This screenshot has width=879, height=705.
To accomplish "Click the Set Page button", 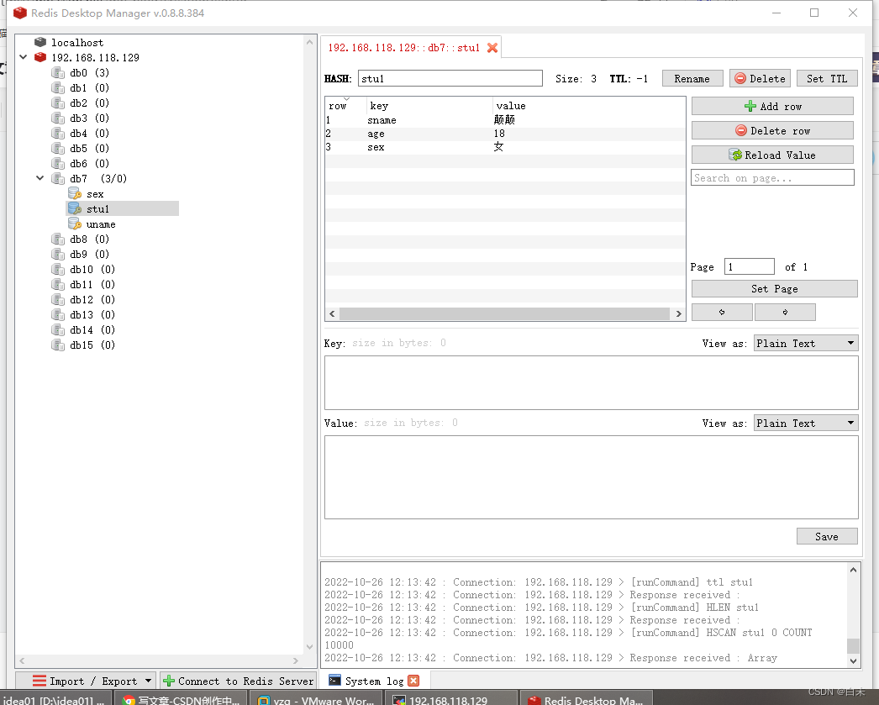I will (x=774, y=288).
